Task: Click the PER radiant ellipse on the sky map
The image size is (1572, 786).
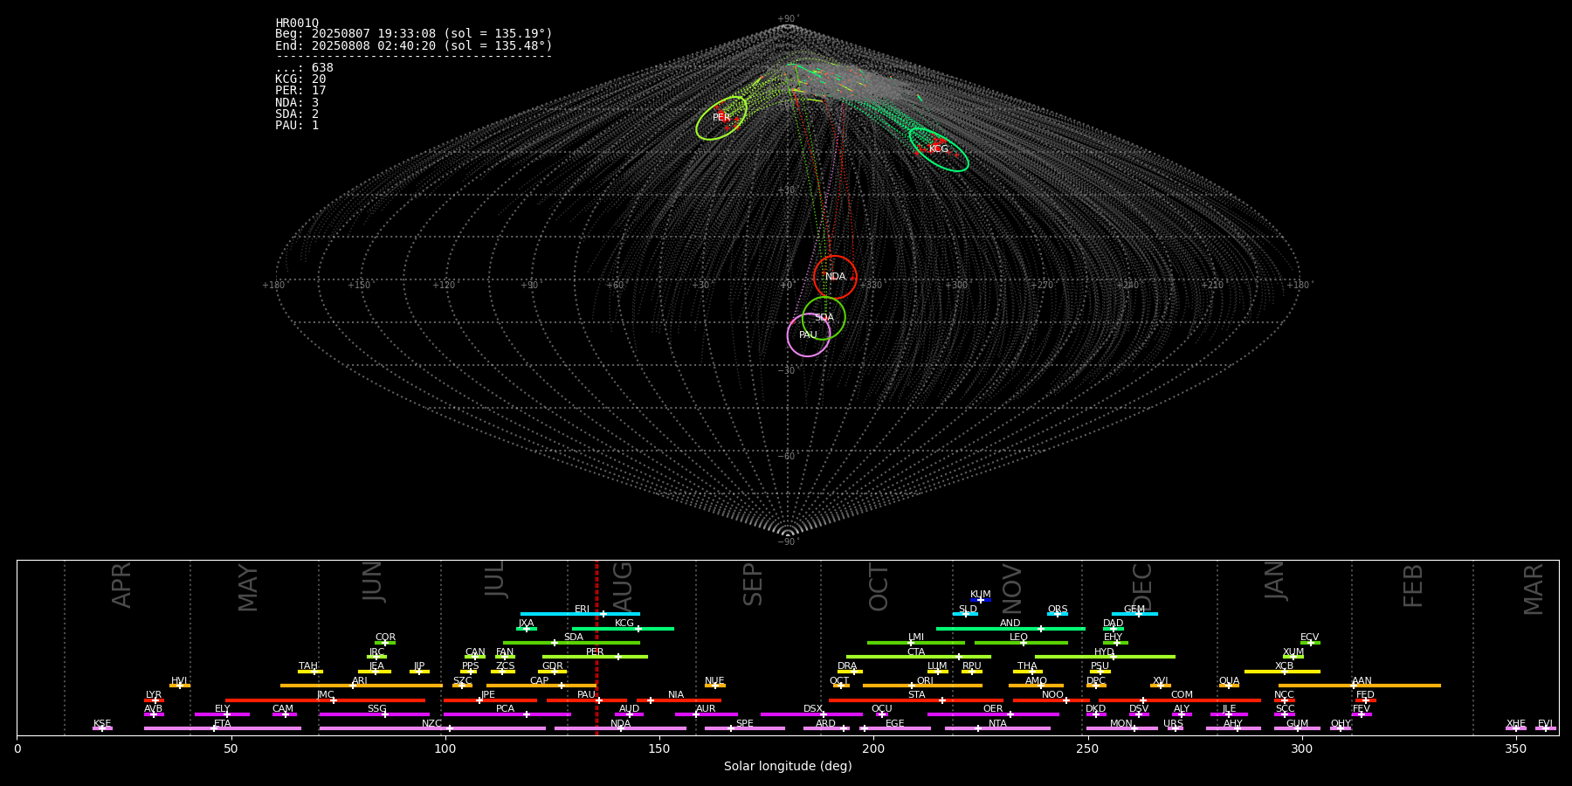Action: tap(721, 118)
